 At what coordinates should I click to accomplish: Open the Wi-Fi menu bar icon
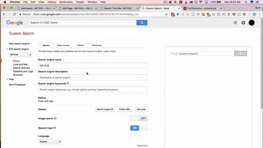tap(201, 2)
